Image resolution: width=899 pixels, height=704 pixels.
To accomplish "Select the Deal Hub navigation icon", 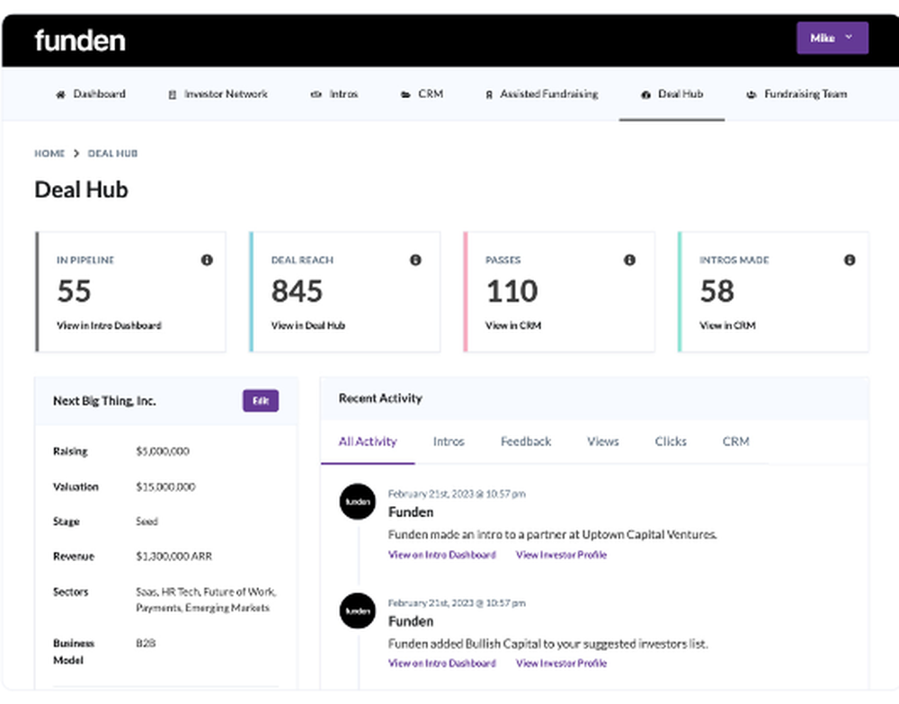I will 645,94.
